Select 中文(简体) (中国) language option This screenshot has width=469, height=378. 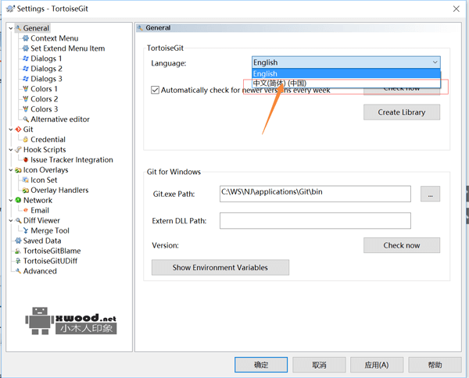(280, 83)
